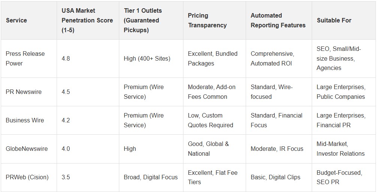
Task: Select the USA Market Penetration Score header
Action: pyautogui.click(x=87, y=21)
